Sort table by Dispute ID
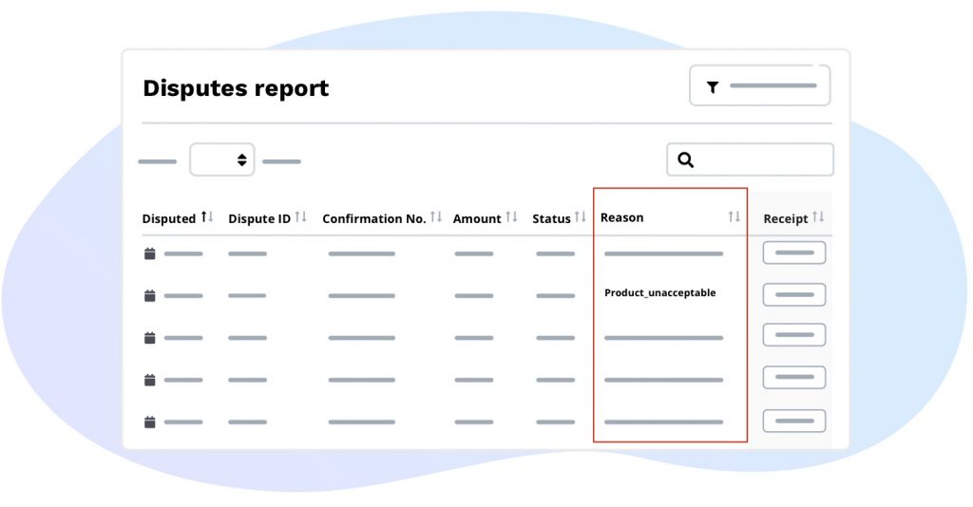The image size is (973, 507). coord(300,217)
